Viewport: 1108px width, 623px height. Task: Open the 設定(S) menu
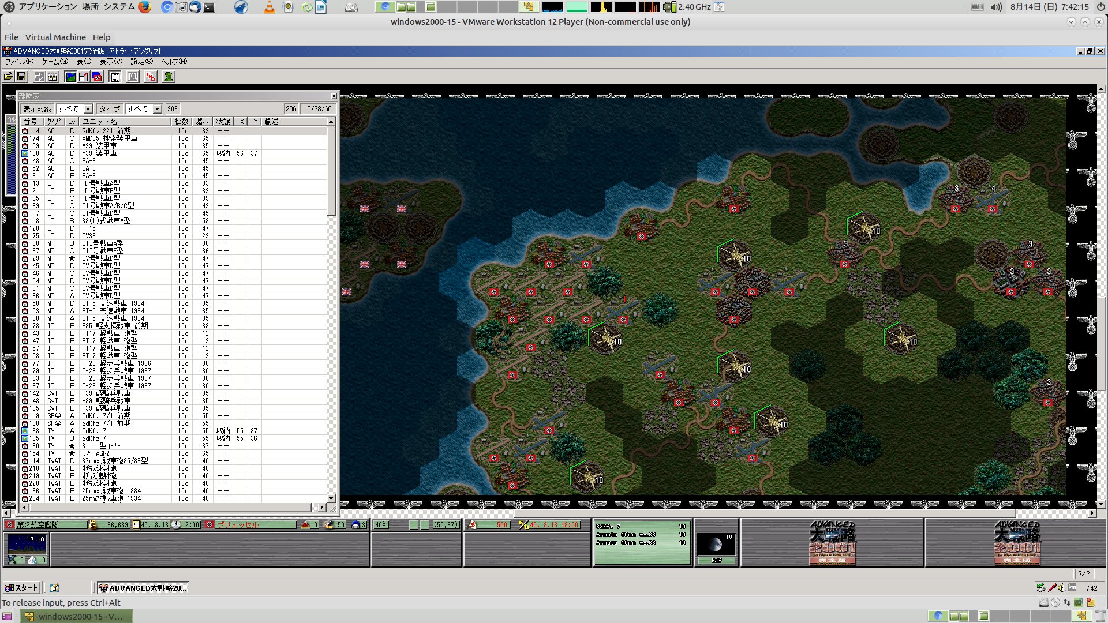coord(141,62)
